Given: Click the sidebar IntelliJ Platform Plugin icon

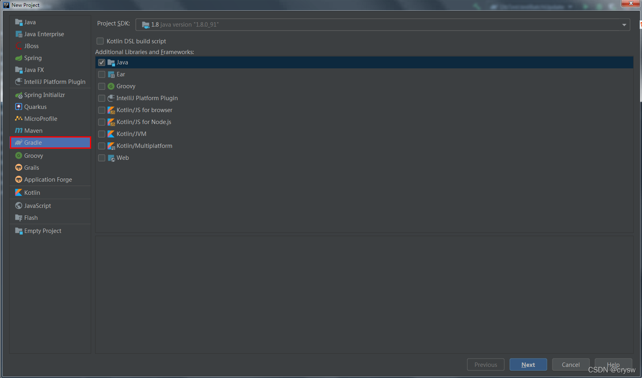Looking at the screenshot, I should pyautogui.click(x=19, y=81).
